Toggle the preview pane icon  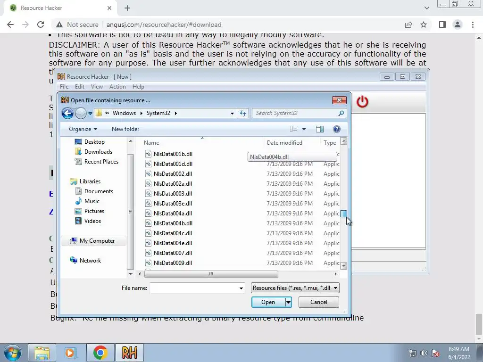coord(320,129)
